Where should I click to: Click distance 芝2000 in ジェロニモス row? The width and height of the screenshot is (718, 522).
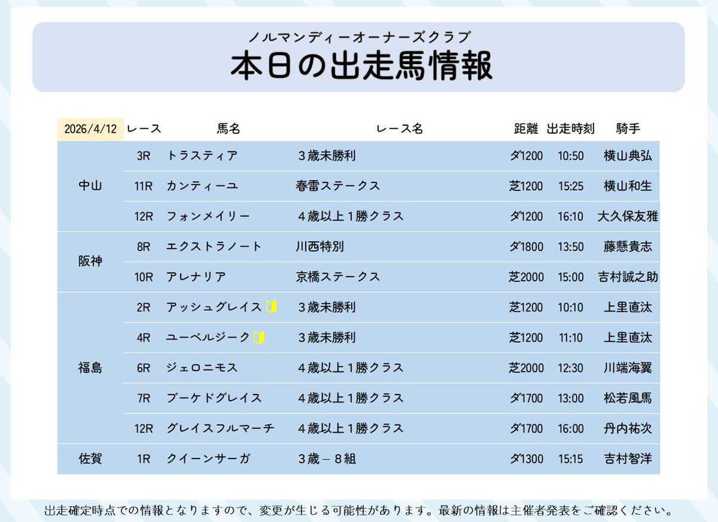(x=526, y=368)
